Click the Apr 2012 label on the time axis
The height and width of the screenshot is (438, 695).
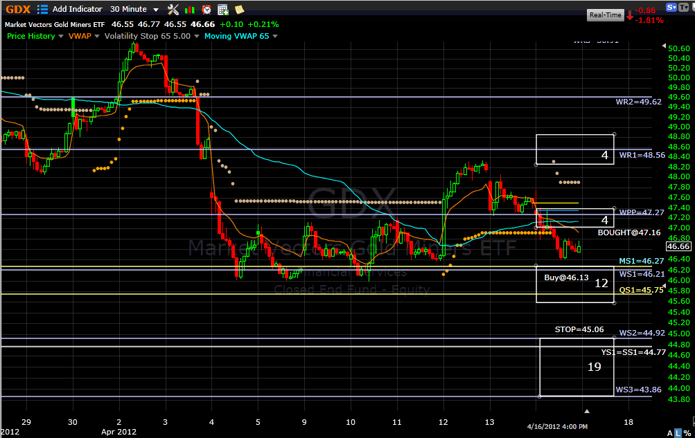point(118,432)
